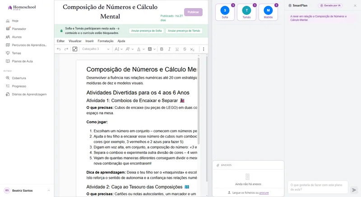Select the Matilde student card

tap(268, 12)
